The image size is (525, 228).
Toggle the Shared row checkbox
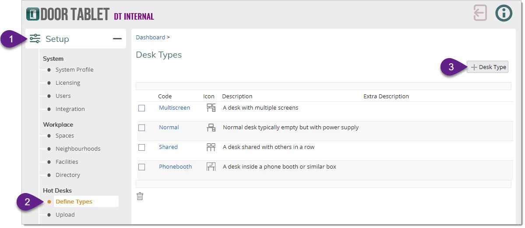pyautogui.click(x=141, y=147)
